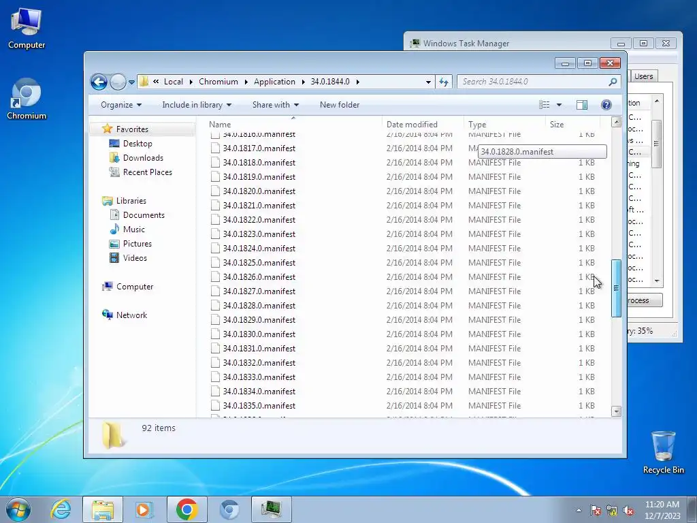Switch to Users tab in Task Manager
This screenshot has height=523, width=697.
click(643, 76)
